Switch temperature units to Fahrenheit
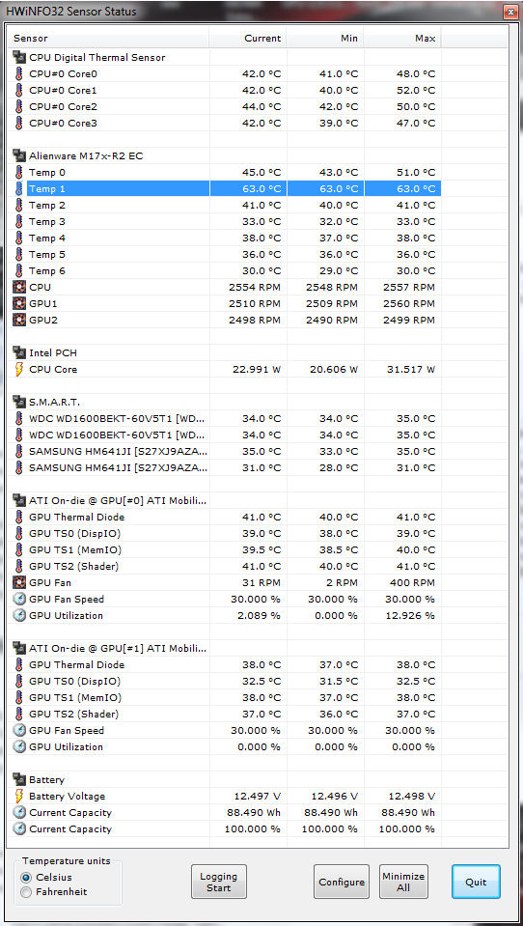The image size is (523, 926). pos(26,892)
